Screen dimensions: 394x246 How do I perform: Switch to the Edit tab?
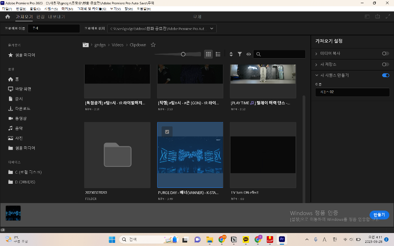(41, 17)
